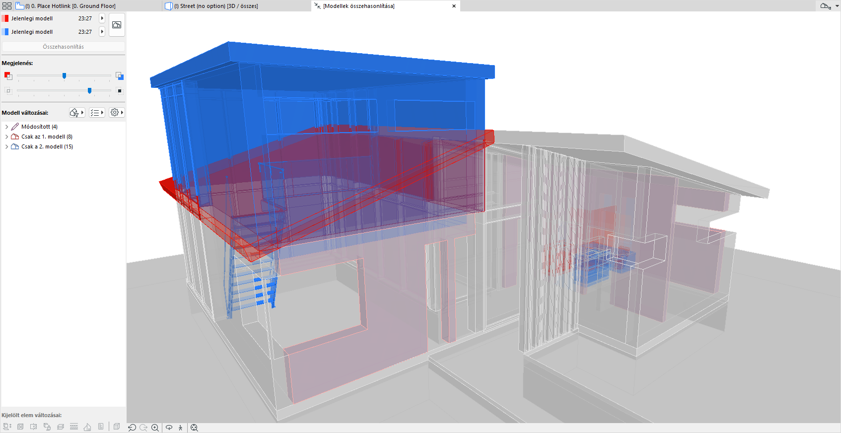
Task: Click the current model view icon button
Action: (x=117, y=25)
